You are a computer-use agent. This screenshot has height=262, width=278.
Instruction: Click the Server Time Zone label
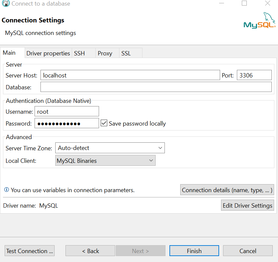[29, 148]
